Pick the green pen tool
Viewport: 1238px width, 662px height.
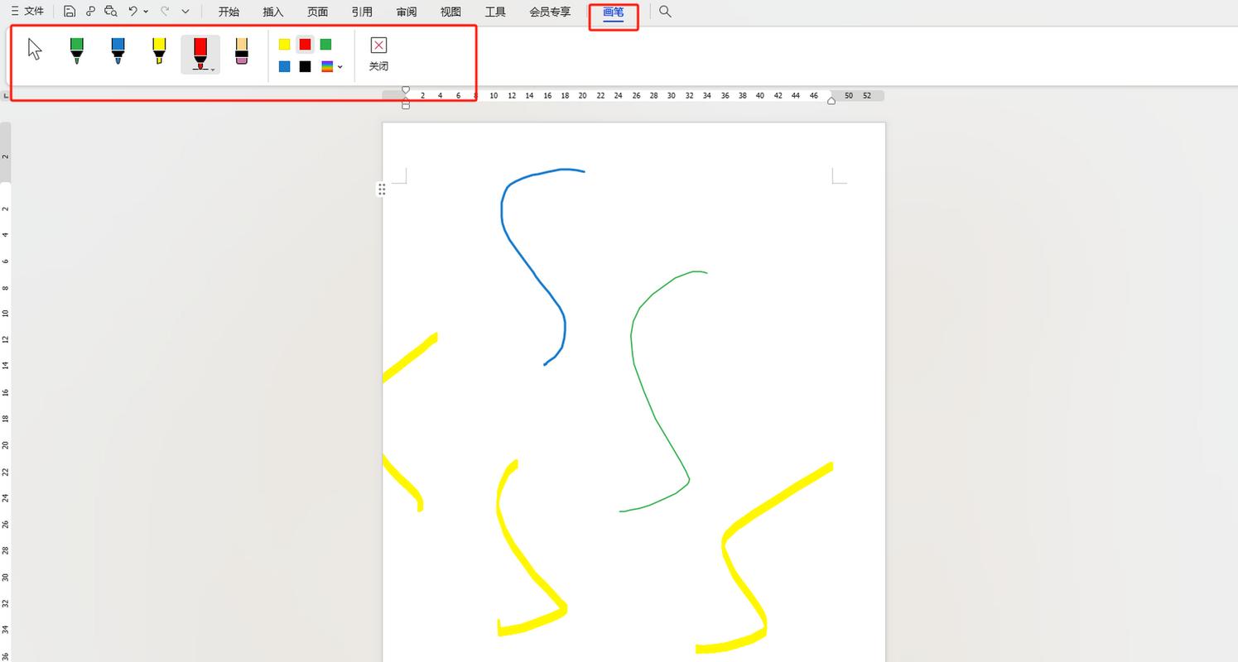click(x=77, y=50)
